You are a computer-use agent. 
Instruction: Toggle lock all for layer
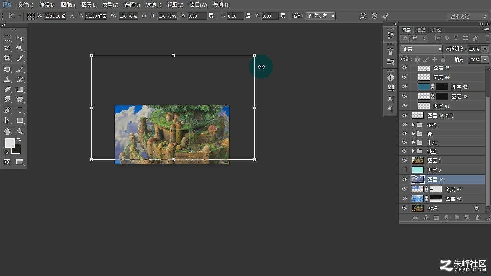pos(443,60)
